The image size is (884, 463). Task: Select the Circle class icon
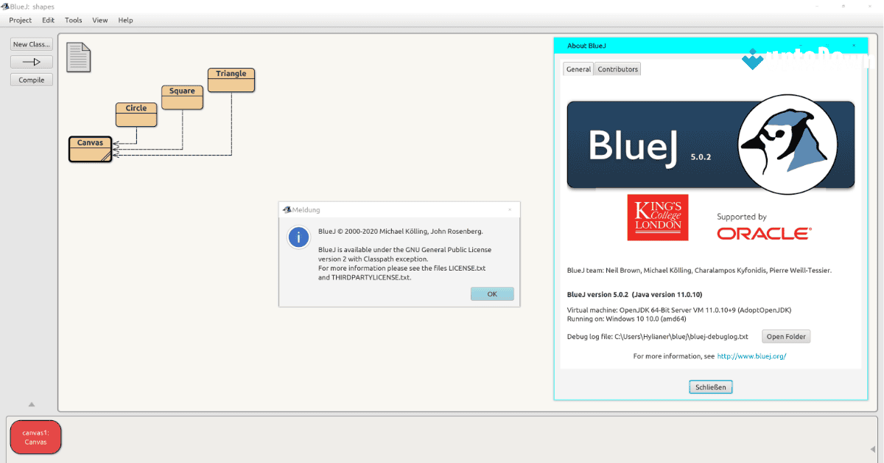[136, 113]
